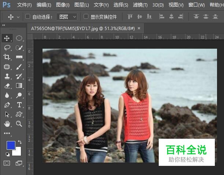Select the Move tool in the toolbox

[x=7, y=38]
